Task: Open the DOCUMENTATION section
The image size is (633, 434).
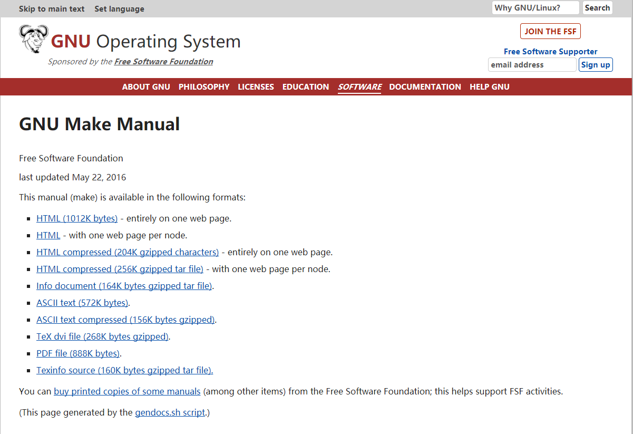Action: [425, 86]
